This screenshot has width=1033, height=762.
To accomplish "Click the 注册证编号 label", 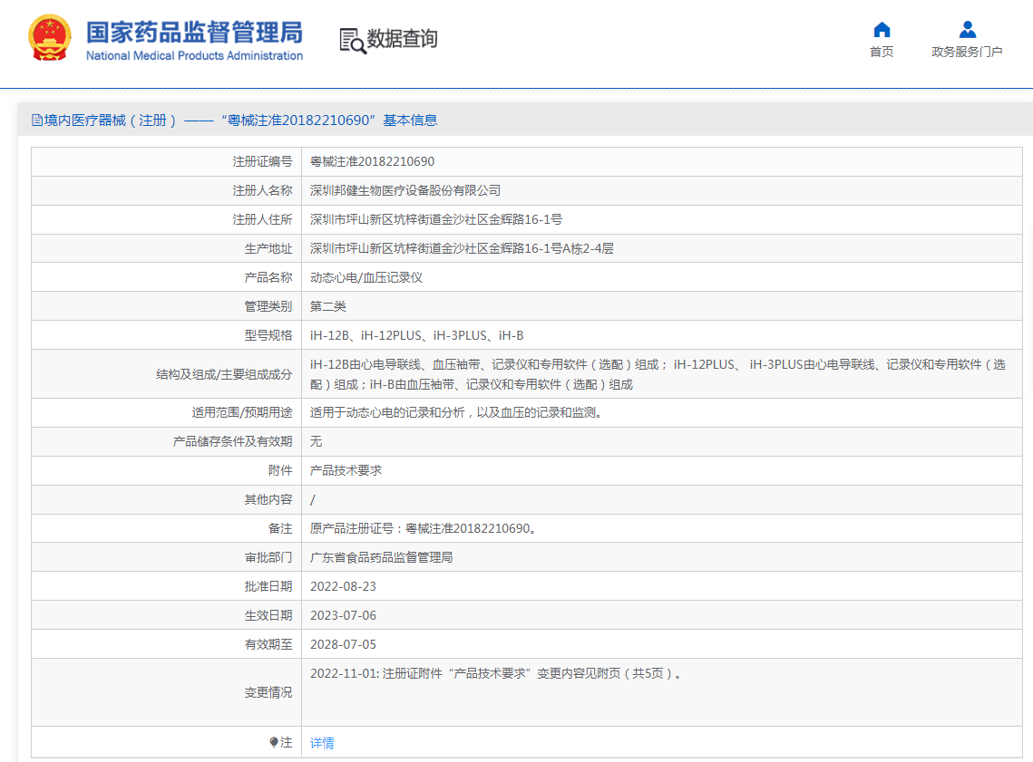I will [x=262, y=161].
